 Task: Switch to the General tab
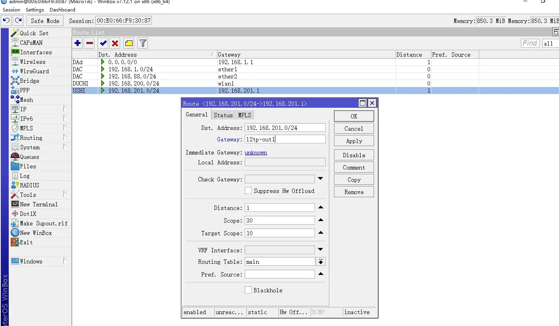[x=197, y=114]
